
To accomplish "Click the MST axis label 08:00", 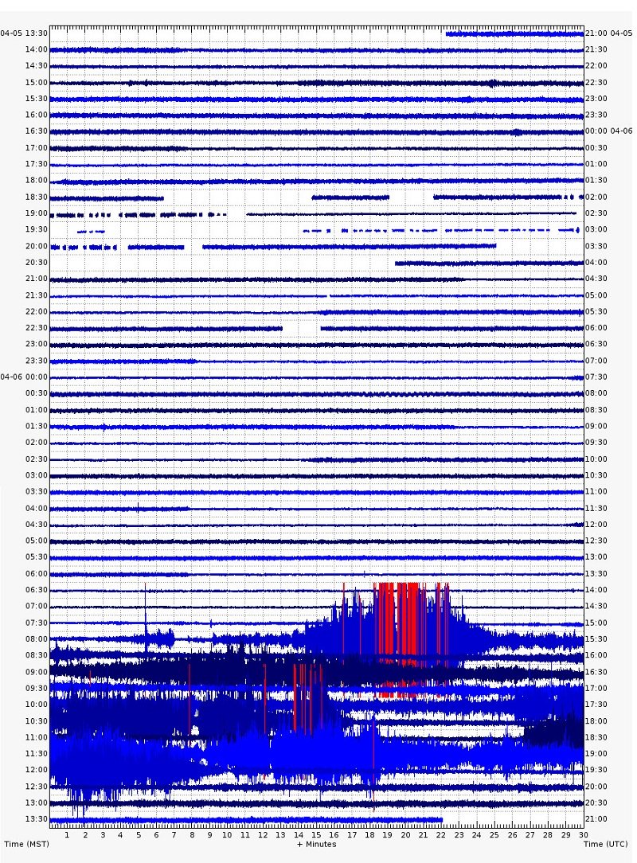I will click(x=37, y=639).
